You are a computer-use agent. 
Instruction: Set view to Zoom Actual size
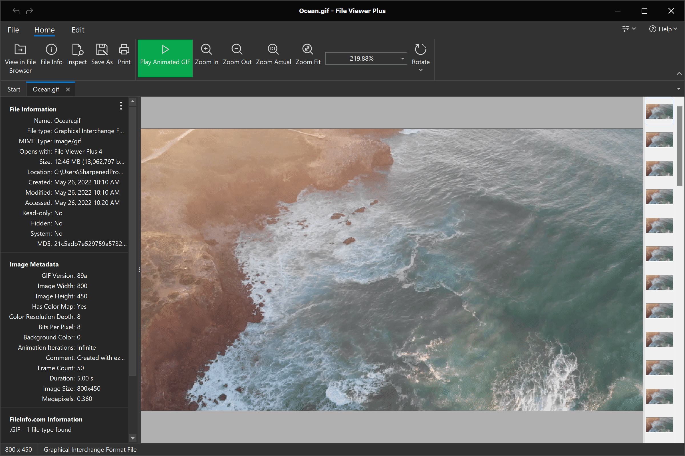point(273,55)
